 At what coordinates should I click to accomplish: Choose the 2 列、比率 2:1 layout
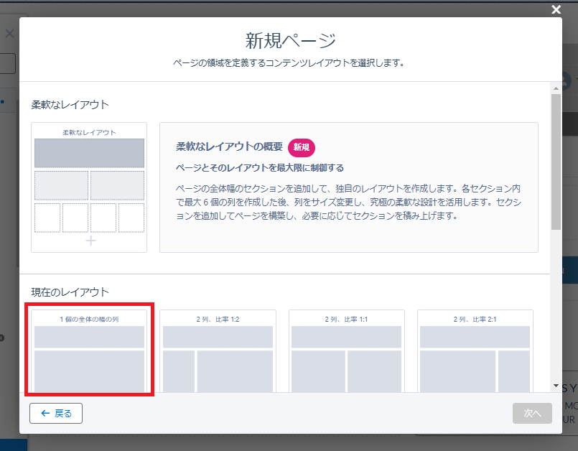(x=475, y=352)
